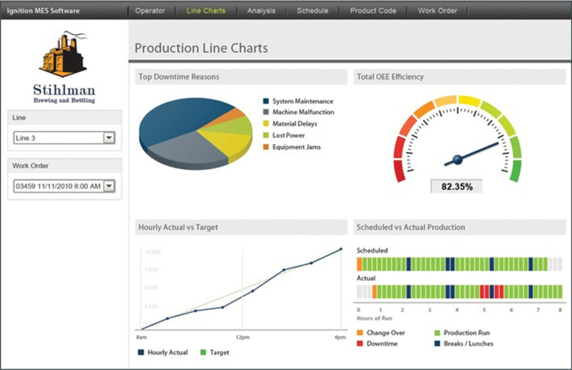
Task: Click the Material Delays legend swatch
Action: pos(266,124)
